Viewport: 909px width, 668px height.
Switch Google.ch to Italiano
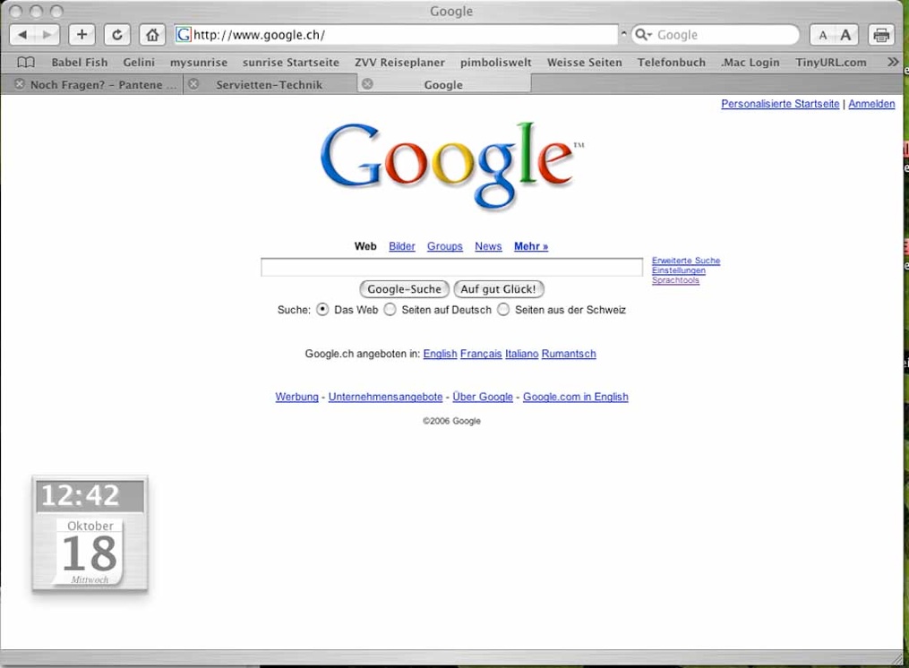pyautogui.click(x=522, y=354)
